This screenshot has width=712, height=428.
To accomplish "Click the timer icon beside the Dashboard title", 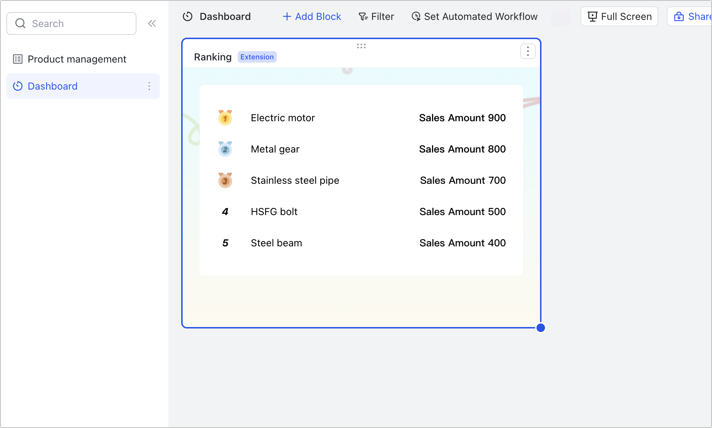I will click(x=187, y=16).
